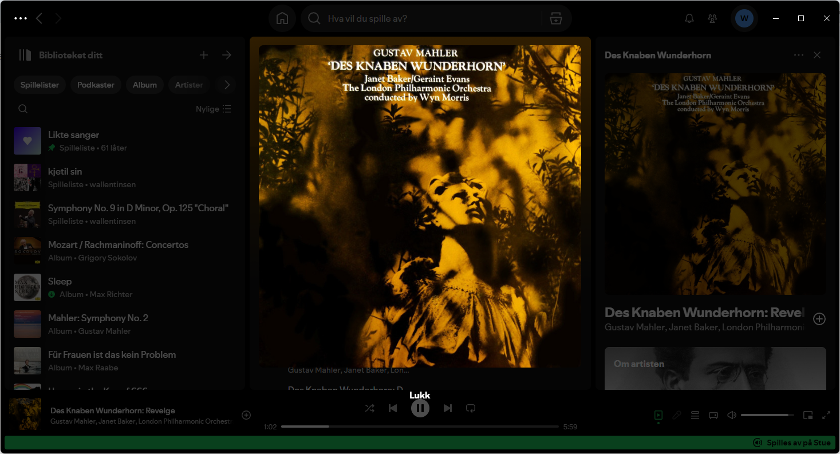Open the Likte sanger playlist
Image resolution: width=840 pixels, height=454 pixels.
[125, 141]
